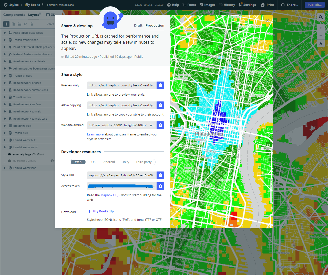This screenshot has width=328, height=275.
Task: Copy the Access token
Action: 160,186
